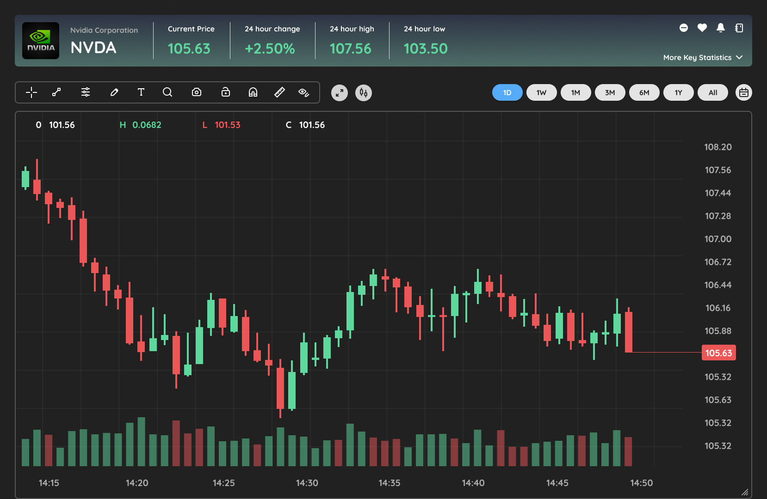Select the ruler measure tool
Image resolution: width=767 pixels, height=499 pixels.
[279, 92]
